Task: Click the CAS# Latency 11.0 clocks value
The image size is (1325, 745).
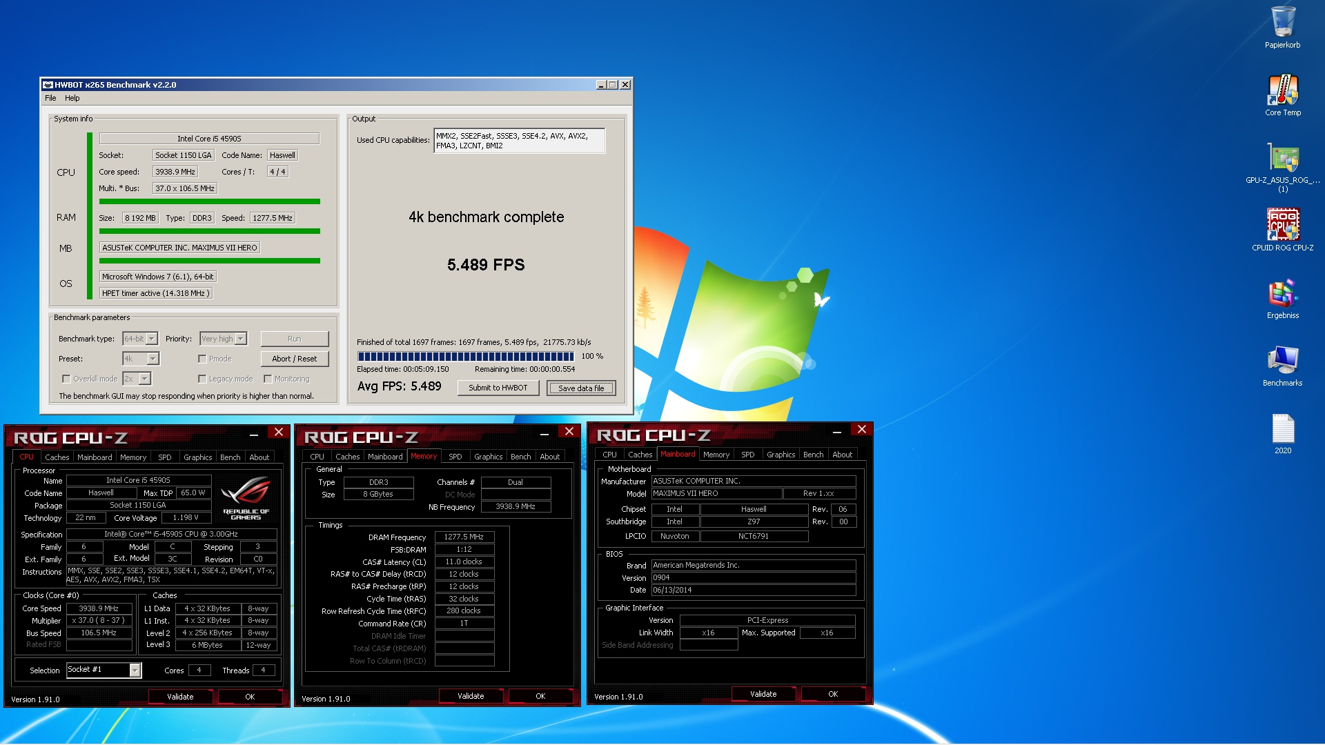Action: 464,562
